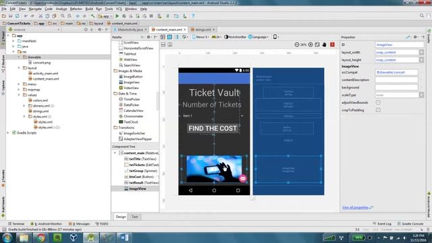Image resolution: width=432 pixels, height=243 pixels.
Task: Click the Debug app bug icon
Action: coord(124,16)
